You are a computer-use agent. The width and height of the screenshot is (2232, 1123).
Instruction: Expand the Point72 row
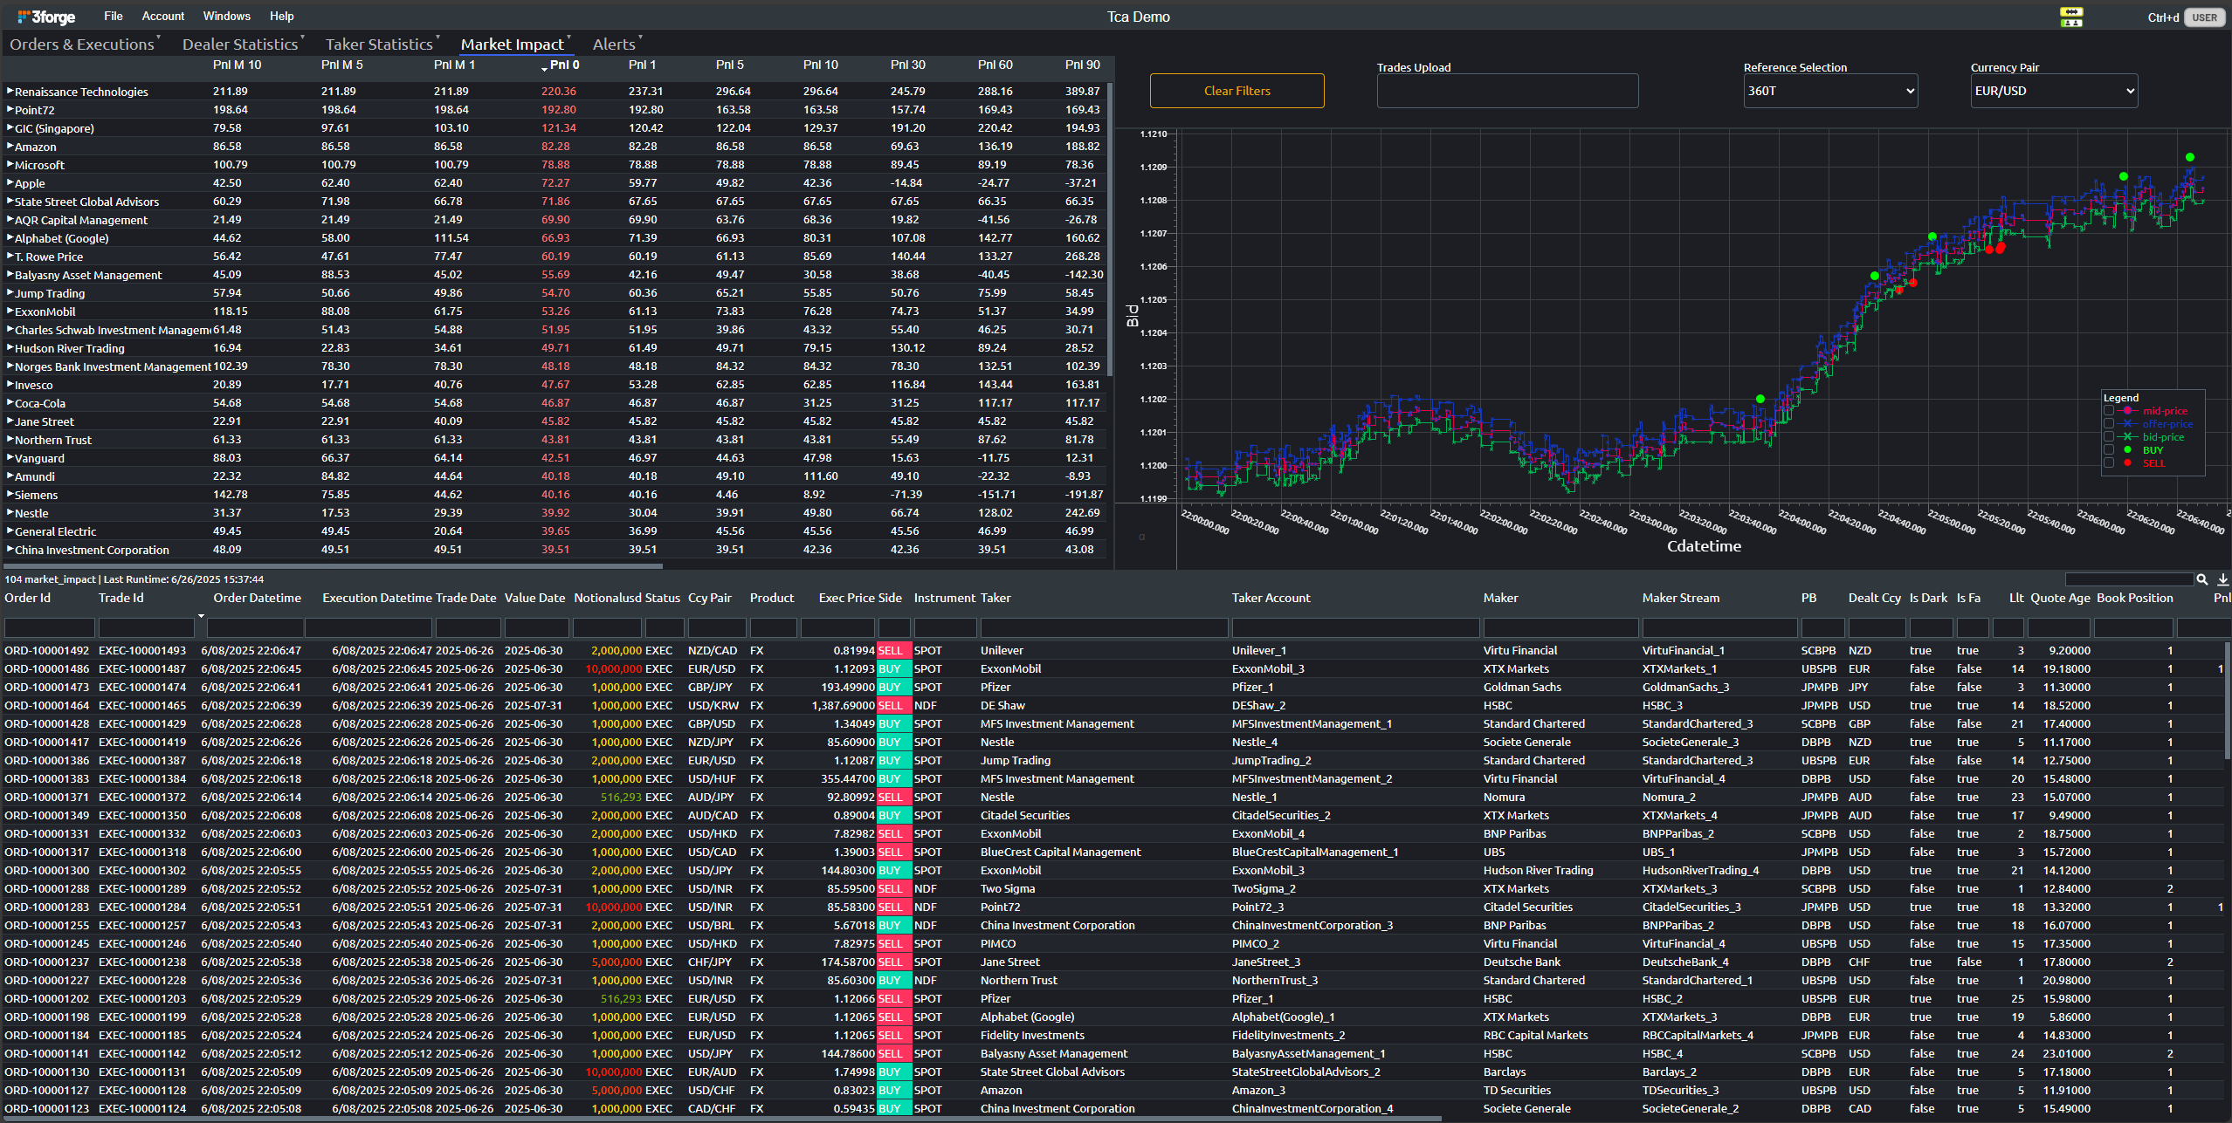click(10, 109)
